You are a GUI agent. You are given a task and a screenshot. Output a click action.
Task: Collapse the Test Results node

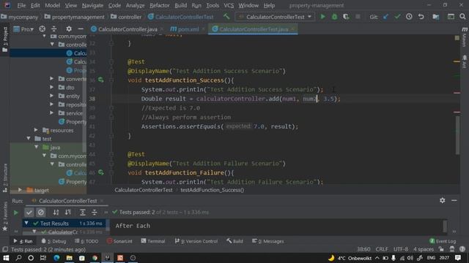(x=26, y=223)
